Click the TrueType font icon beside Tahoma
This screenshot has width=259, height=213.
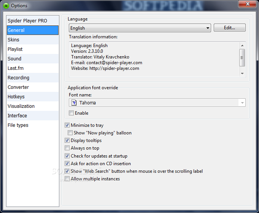pos(74,103)
